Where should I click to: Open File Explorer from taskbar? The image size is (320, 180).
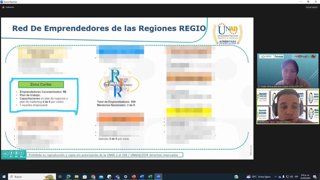pyautogui.click(x=77, y=177)
